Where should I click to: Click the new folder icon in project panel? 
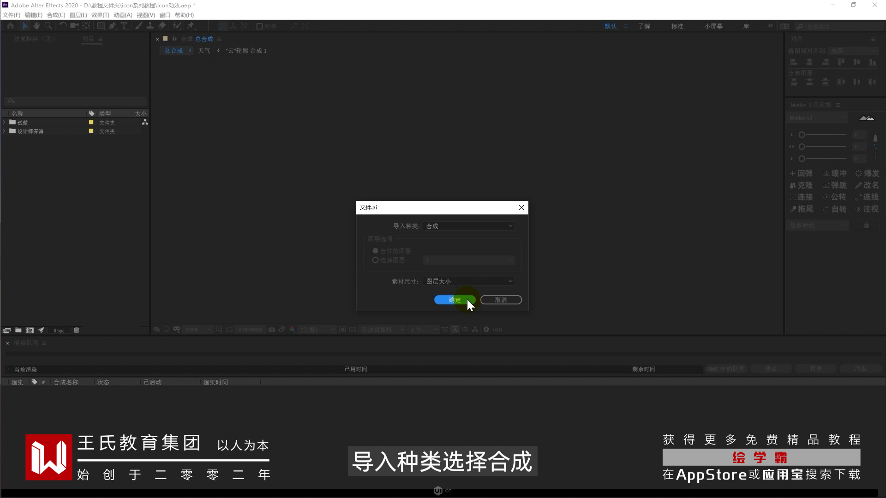click(18, 330)
